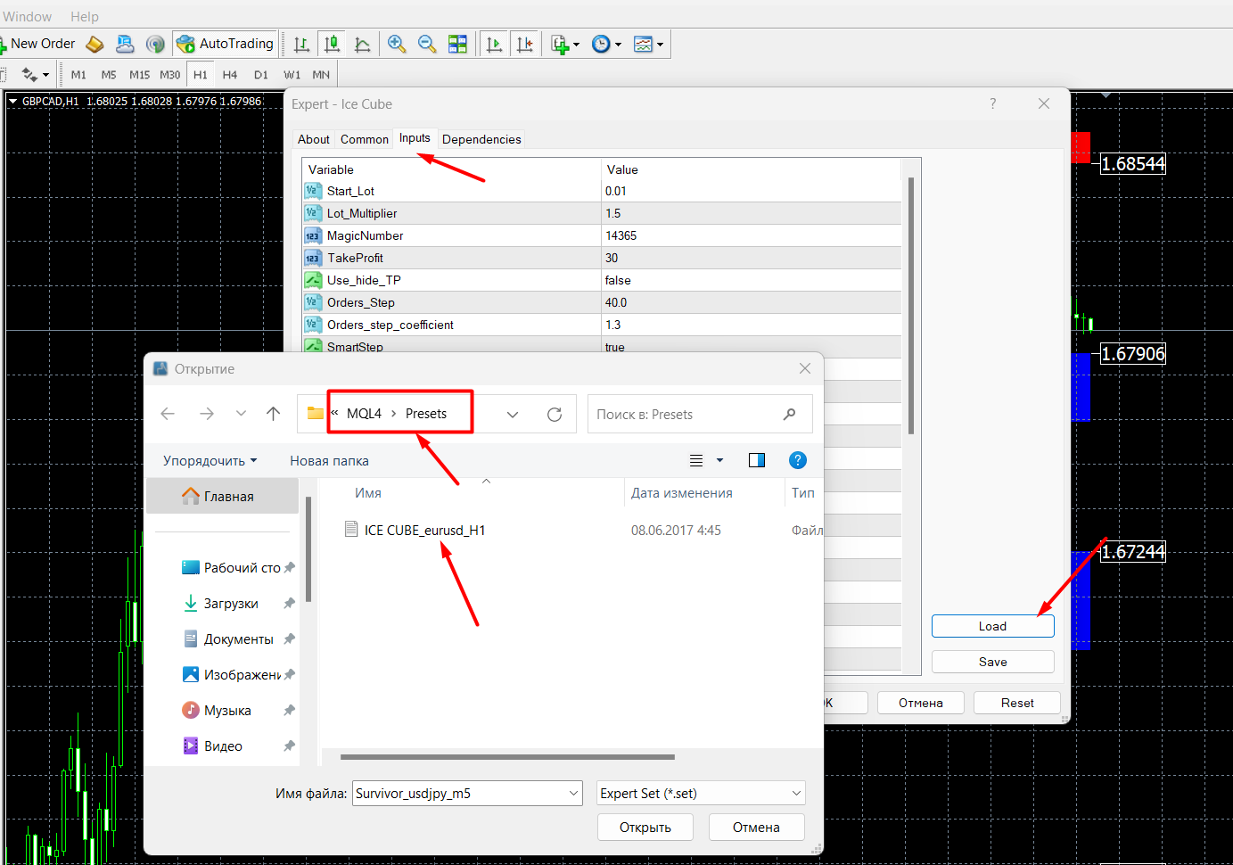Open the file type Expert Set dropdown
The height and width of the screenshot is (865, 1233).
(x=701, y=793)
